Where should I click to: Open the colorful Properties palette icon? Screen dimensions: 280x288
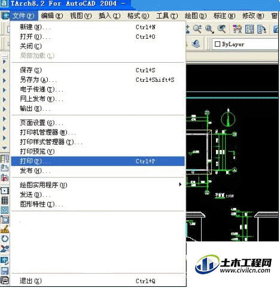238,29
